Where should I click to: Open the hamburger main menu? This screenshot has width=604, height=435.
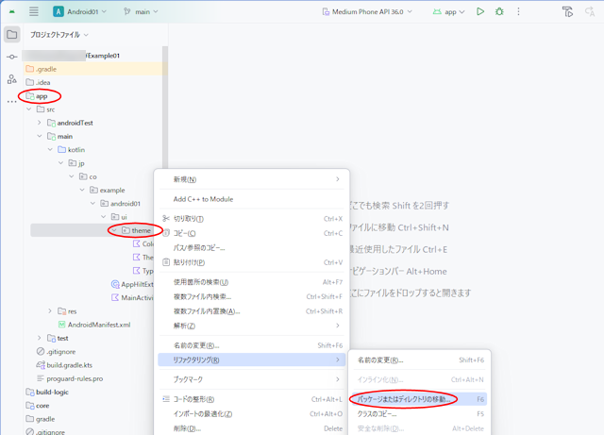click(x=34, y=12)
